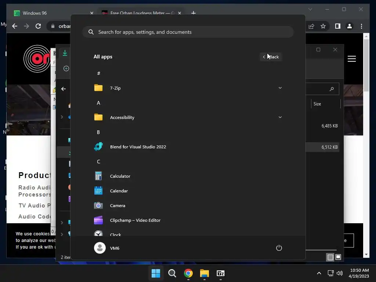Viewport: 376px width, 282px height.
Task: Open the clock and date in the taskbar
Action: (359, 273)
